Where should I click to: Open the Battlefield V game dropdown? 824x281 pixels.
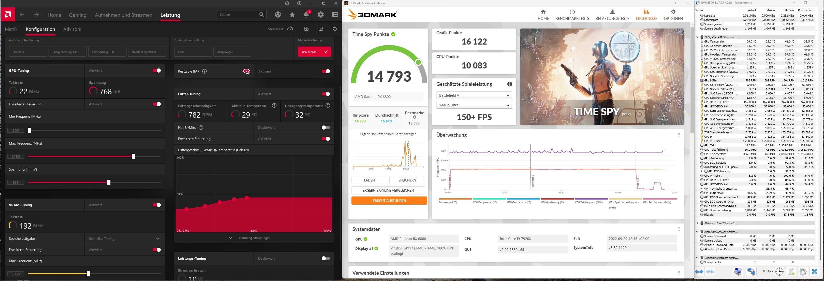474,95
